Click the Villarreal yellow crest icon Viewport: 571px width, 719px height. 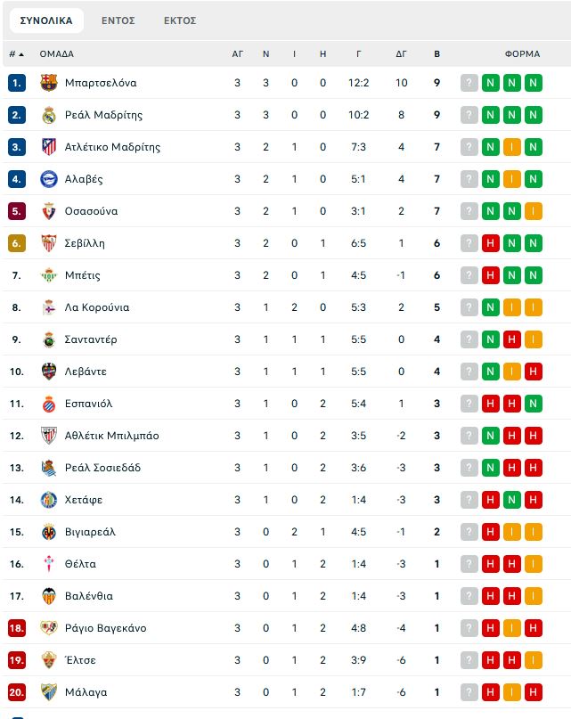pyautogui.click(x=49, y=532)
